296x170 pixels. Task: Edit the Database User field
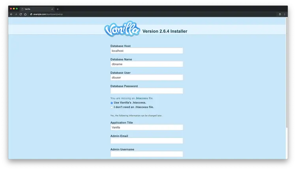pyautogui.click(x=147, y=78)
